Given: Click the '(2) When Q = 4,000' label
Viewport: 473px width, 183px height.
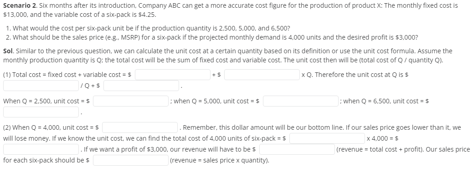Looking at the screenshot, I should [x=27, y=127].
